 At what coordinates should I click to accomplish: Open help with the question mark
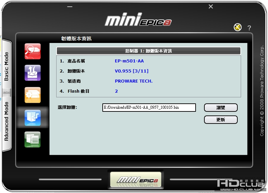tap(249, 28)
